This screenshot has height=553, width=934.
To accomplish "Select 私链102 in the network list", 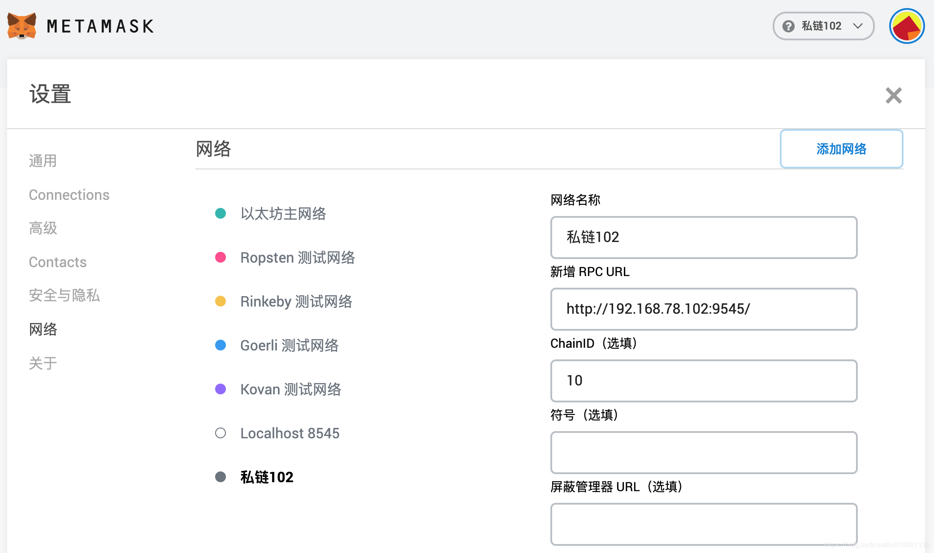I will tap(267, 477).
